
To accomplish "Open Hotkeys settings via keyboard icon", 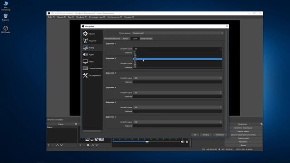I will [x=85, y=68].
